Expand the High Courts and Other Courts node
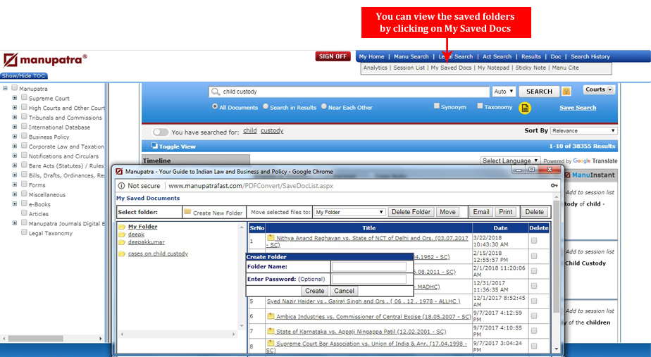 (x=15, y=108)
